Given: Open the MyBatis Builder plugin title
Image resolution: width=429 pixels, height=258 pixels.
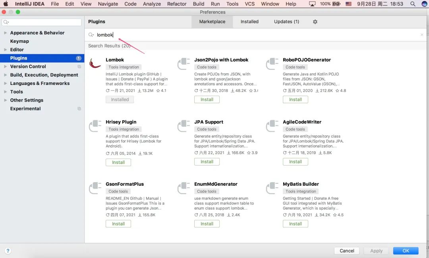Looking at the screenshot, I should pyautogui.click(x=301, y=184).
